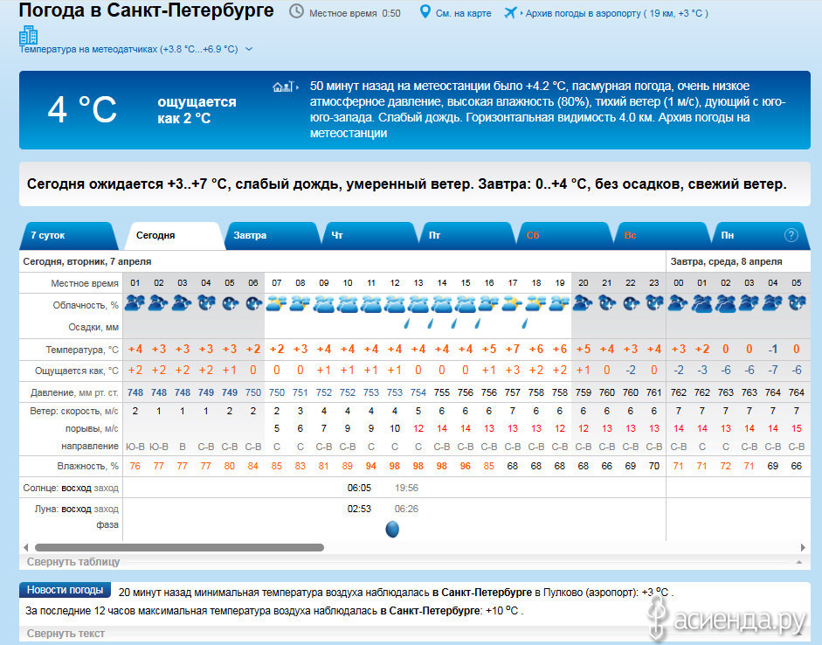822x645 pixels.
Task: Click the moon phase icon
Action: click(393, 529)
